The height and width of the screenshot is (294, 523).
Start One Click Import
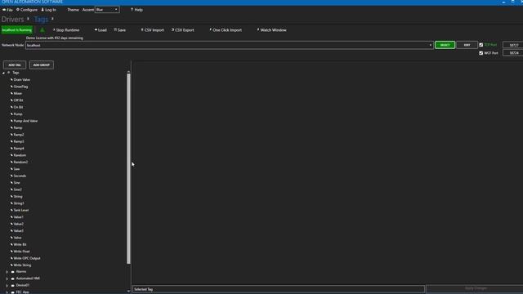226,30
